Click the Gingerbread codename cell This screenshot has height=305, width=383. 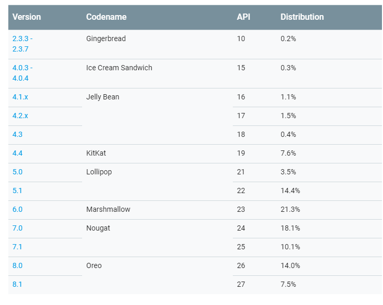tap(106, 39)
